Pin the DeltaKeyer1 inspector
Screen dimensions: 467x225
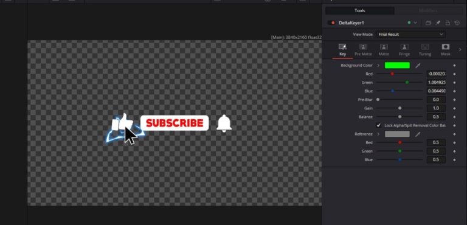click(x=438, y=23)
